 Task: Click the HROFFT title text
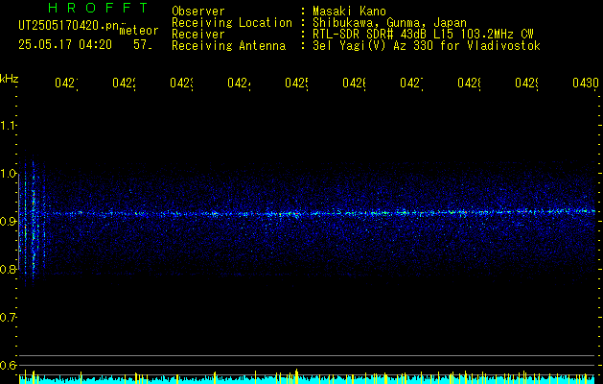tap(98, 8)
